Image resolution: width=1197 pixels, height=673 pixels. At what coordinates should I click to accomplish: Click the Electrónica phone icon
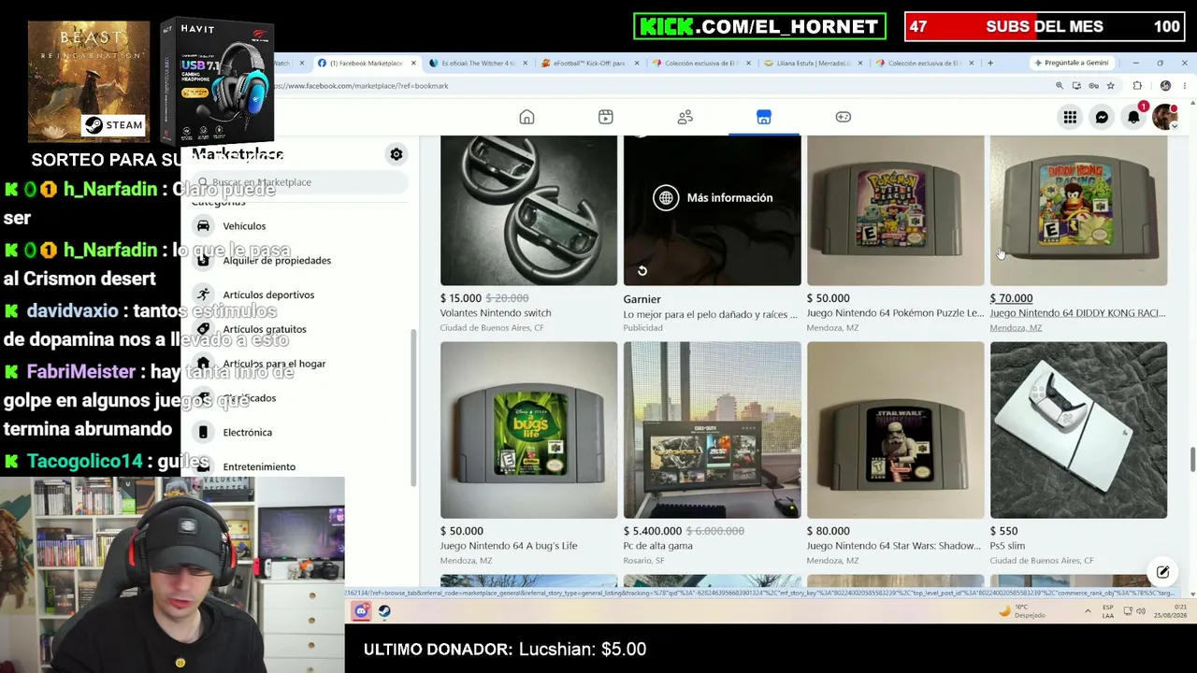click(203, 432)
